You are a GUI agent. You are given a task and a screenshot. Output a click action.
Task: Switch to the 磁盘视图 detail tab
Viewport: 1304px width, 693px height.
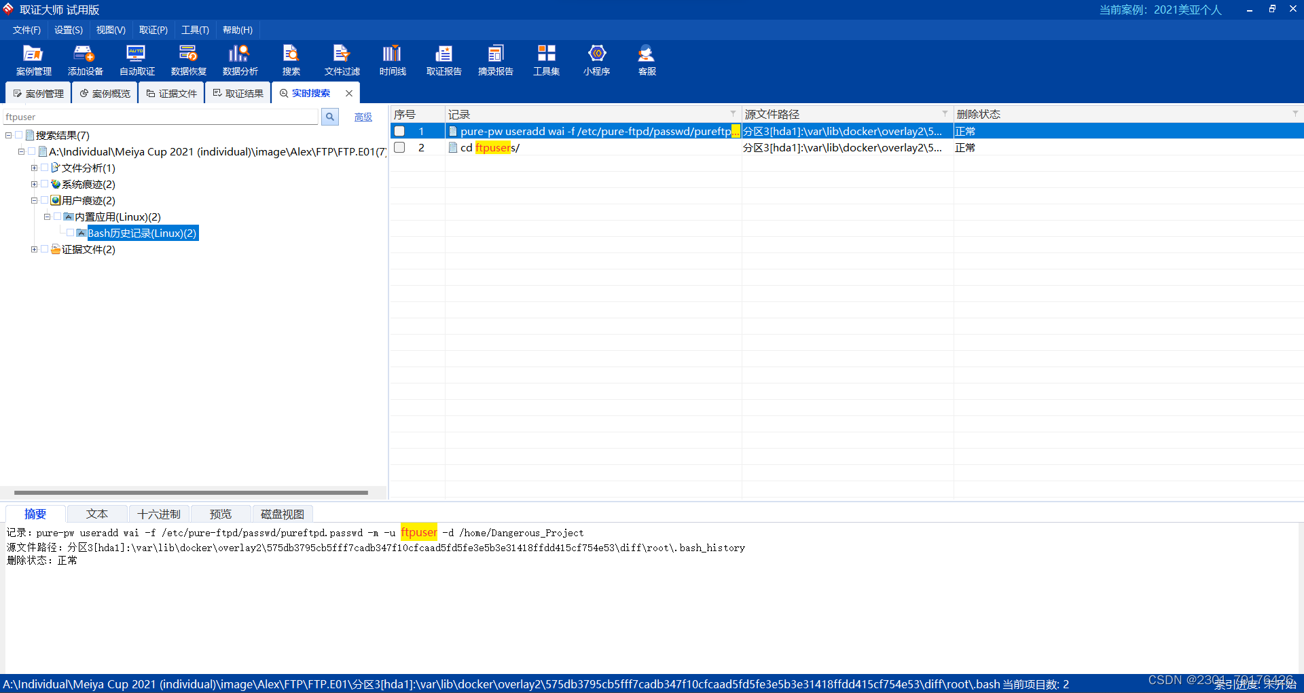283,514
